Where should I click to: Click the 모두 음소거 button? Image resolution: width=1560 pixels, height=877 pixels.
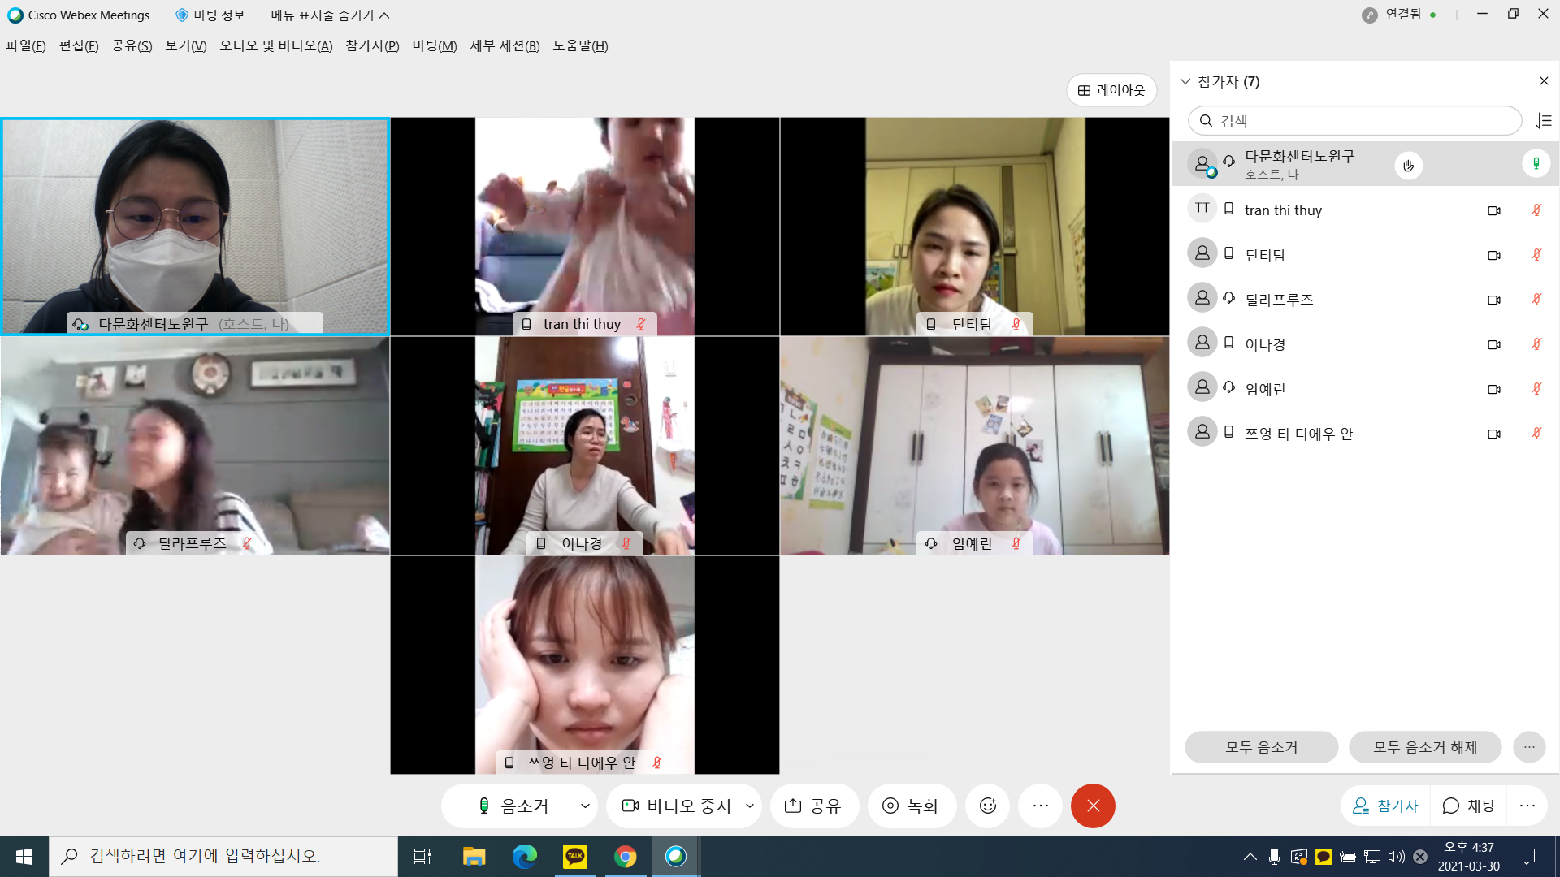1261,747
